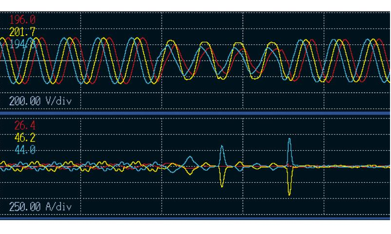391x234 pixels.
Task: Select the 250.00 A/div scale label
Action: [x=41, y=207]
